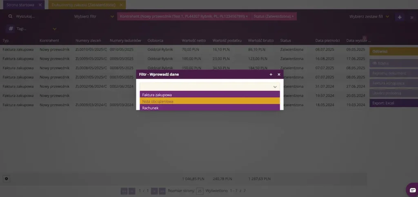Sort by Wartość netto column header
Screen dimensions: 418x197
(x=194, y=41)
